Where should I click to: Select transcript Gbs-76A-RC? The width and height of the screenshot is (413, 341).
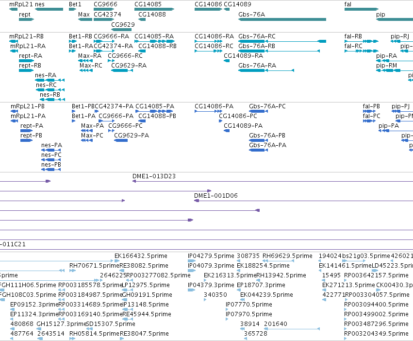(257, 36)
